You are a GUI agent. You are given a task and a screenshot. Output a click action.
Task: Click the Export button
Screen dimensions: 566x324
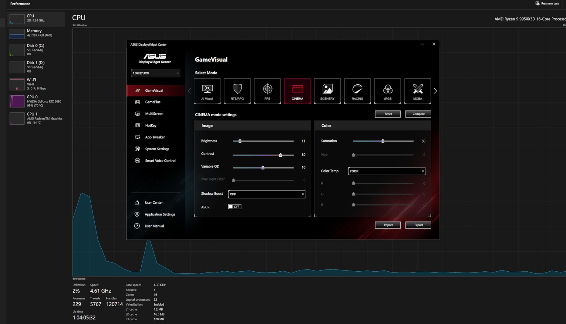(x=418, y=225)
